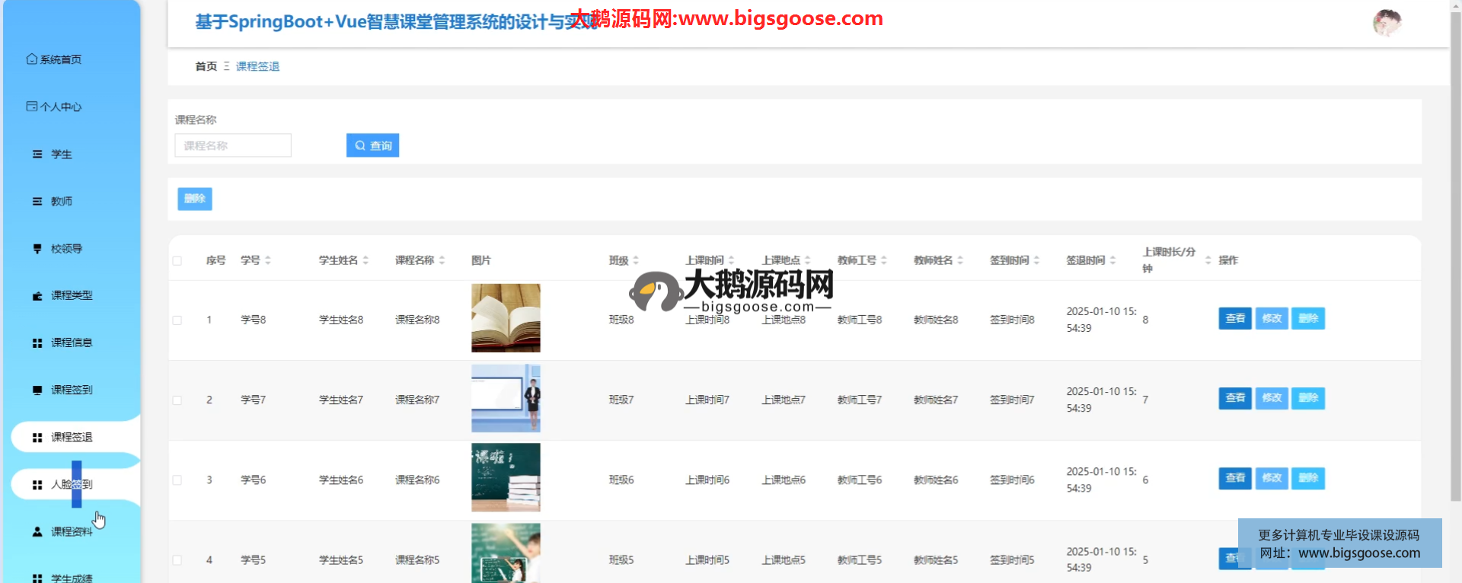Click the 学生 menu list icon

tap(37, 155)
